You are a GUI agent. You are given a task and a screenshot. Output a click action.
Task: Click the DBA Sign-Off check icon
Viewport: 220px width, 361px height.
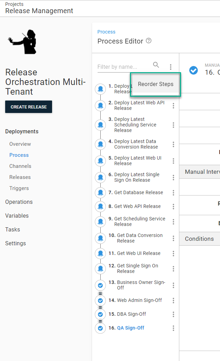[x=100, y=314]
